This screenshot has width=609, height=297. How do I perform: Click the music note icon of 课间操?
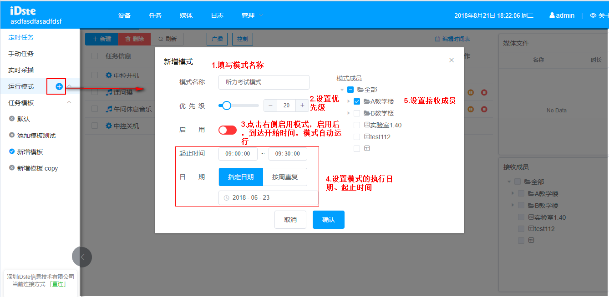coord(108,92)
